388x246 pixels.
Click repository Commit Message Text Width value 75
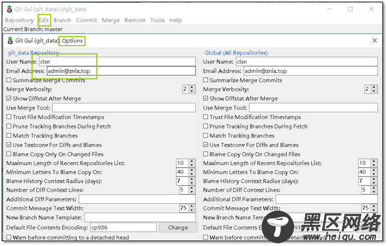(x=184, y=208)
